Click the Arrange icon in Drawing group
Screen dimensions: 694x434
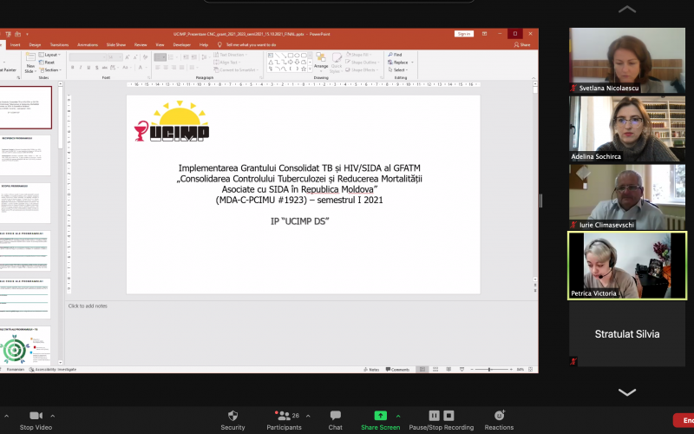click(321, 60)
